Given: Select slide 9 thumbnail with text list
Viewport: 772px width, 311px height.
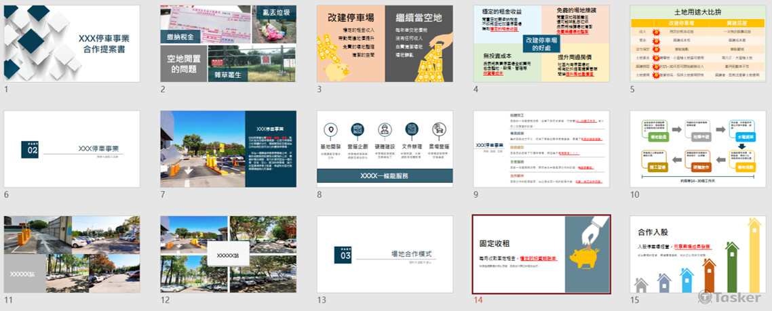Looking at the screenshot, I should (541, 149).
